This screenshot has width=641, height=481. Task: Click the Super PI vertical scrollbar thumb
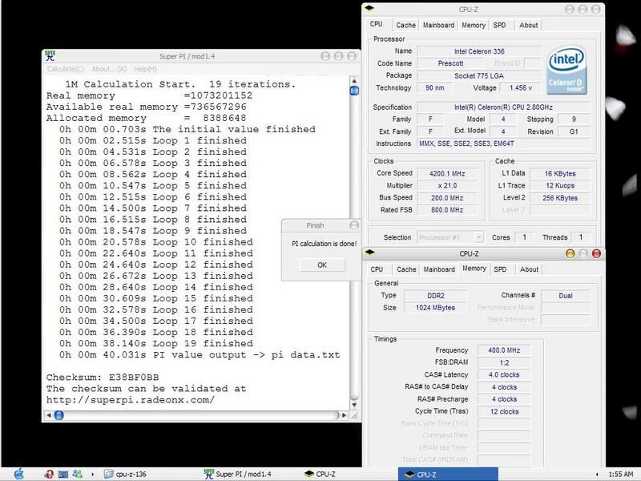(x=354, y=90)
